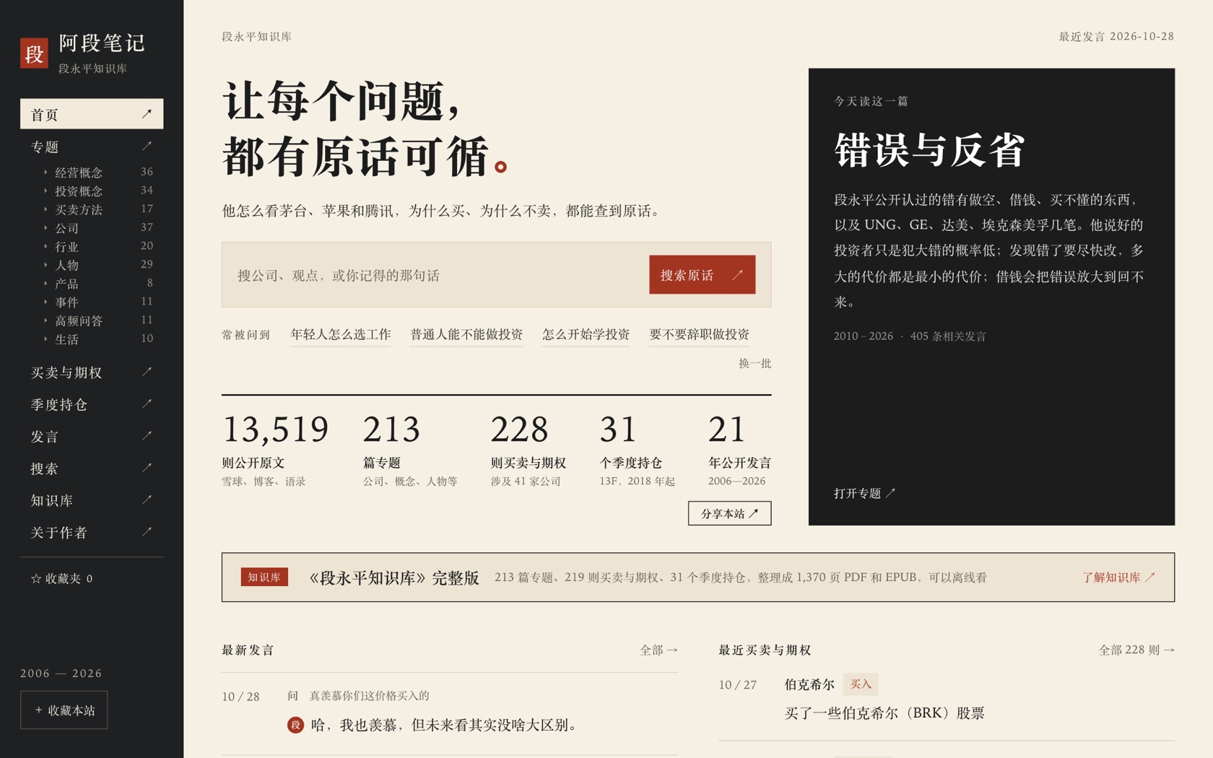Select the 怎么开始学投资 question
1213x758 pixels.
coord(586,334)
